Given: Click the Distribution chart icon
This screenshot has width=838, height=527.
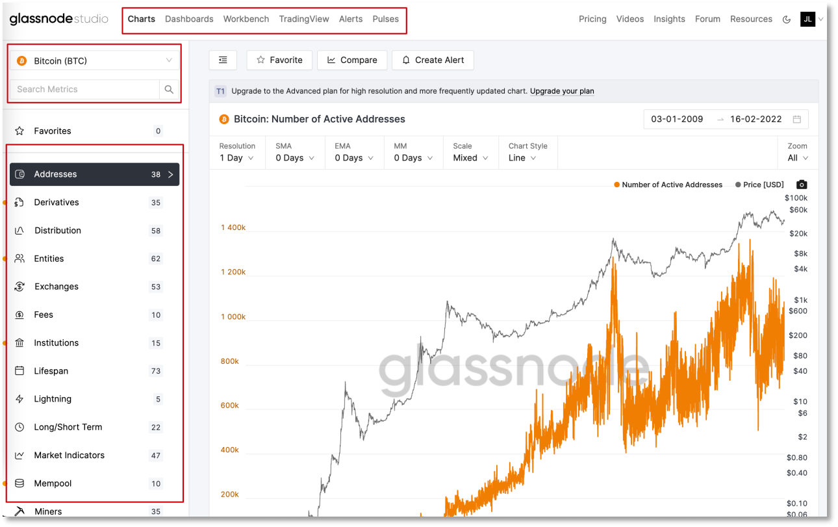Looking at the screenshot, I should (19, 231).
